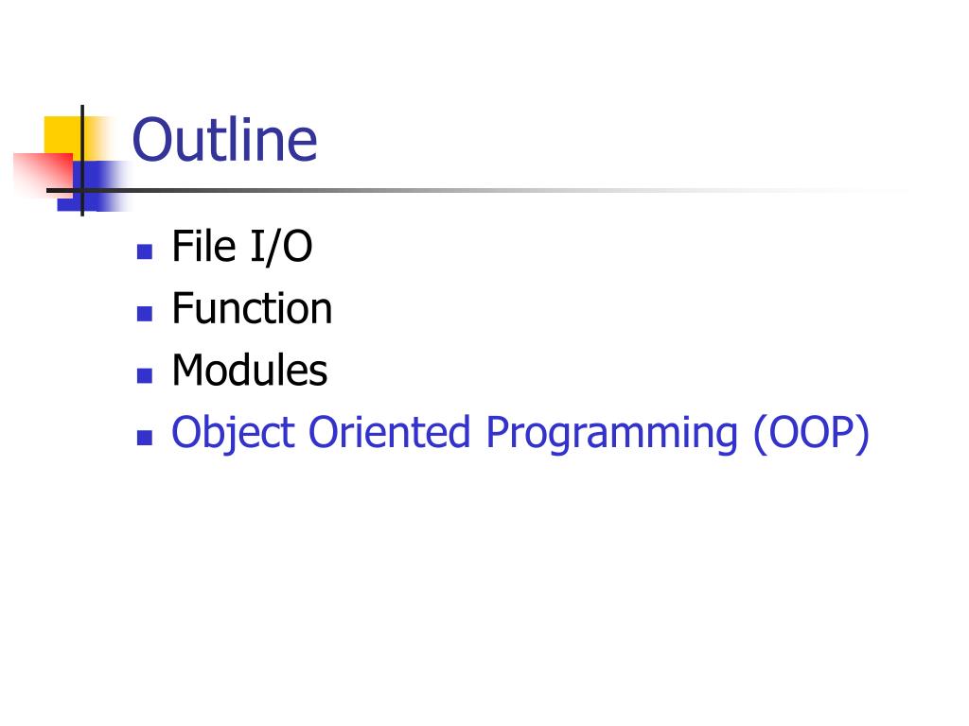The width and height of the screenshot is (969, 726).
Task: Click the I/O part of the first bullet
Action: coord(281,247)
